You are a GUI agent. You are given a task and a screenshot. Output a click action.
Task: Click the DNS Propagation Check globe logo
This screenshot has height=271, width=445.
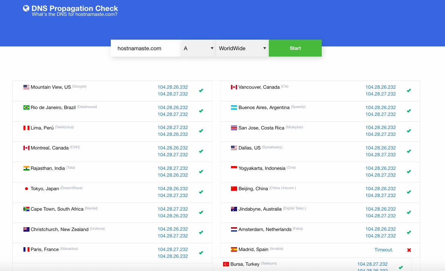point(26,9)
